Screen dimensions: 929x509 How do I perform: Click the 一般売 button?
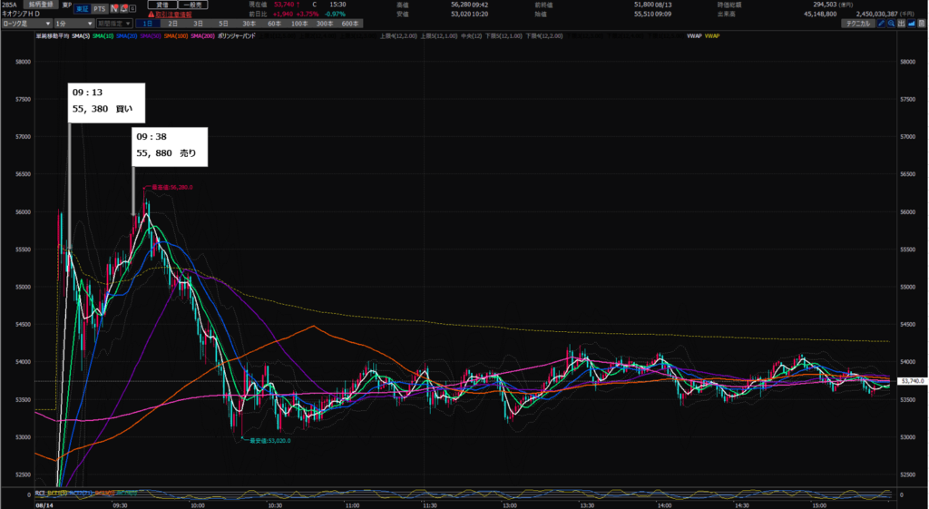tap(193, 5)
